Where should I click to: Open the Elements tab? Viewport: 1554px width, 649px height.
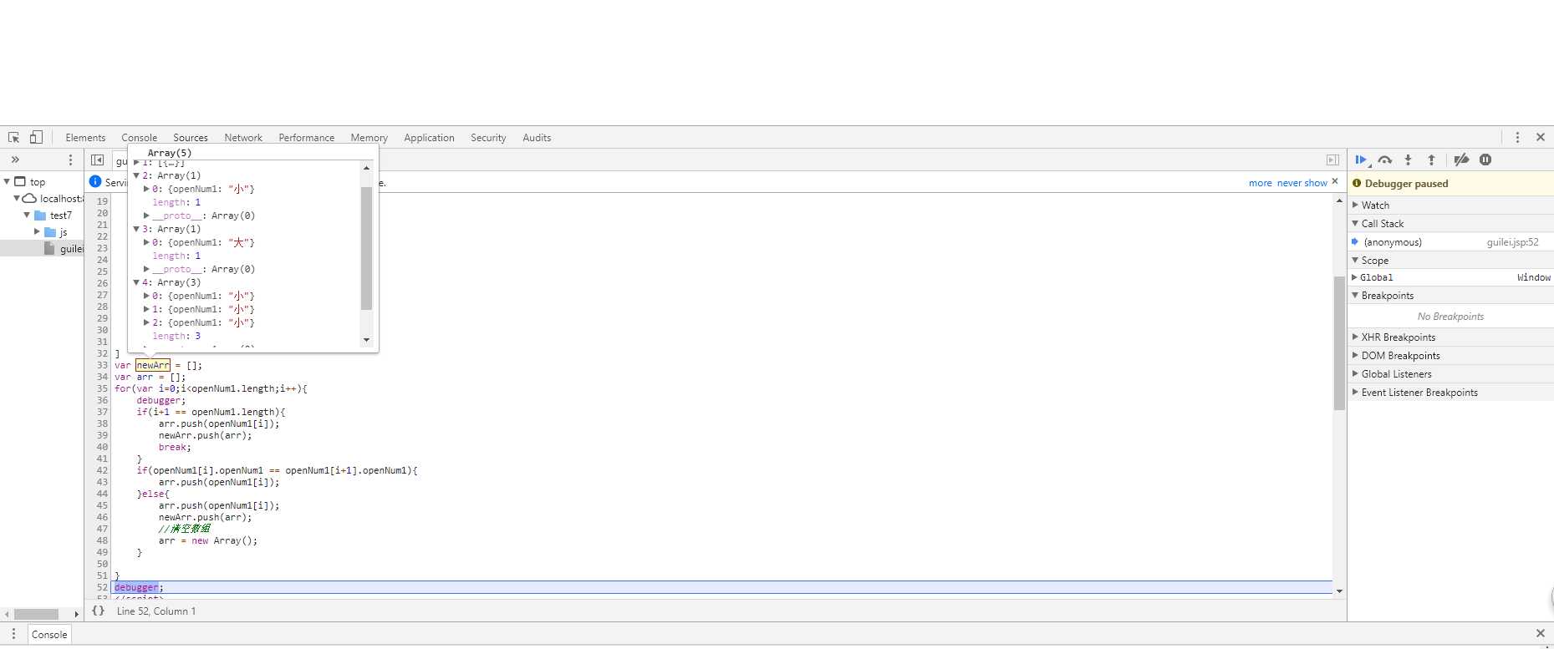point(85,138)
